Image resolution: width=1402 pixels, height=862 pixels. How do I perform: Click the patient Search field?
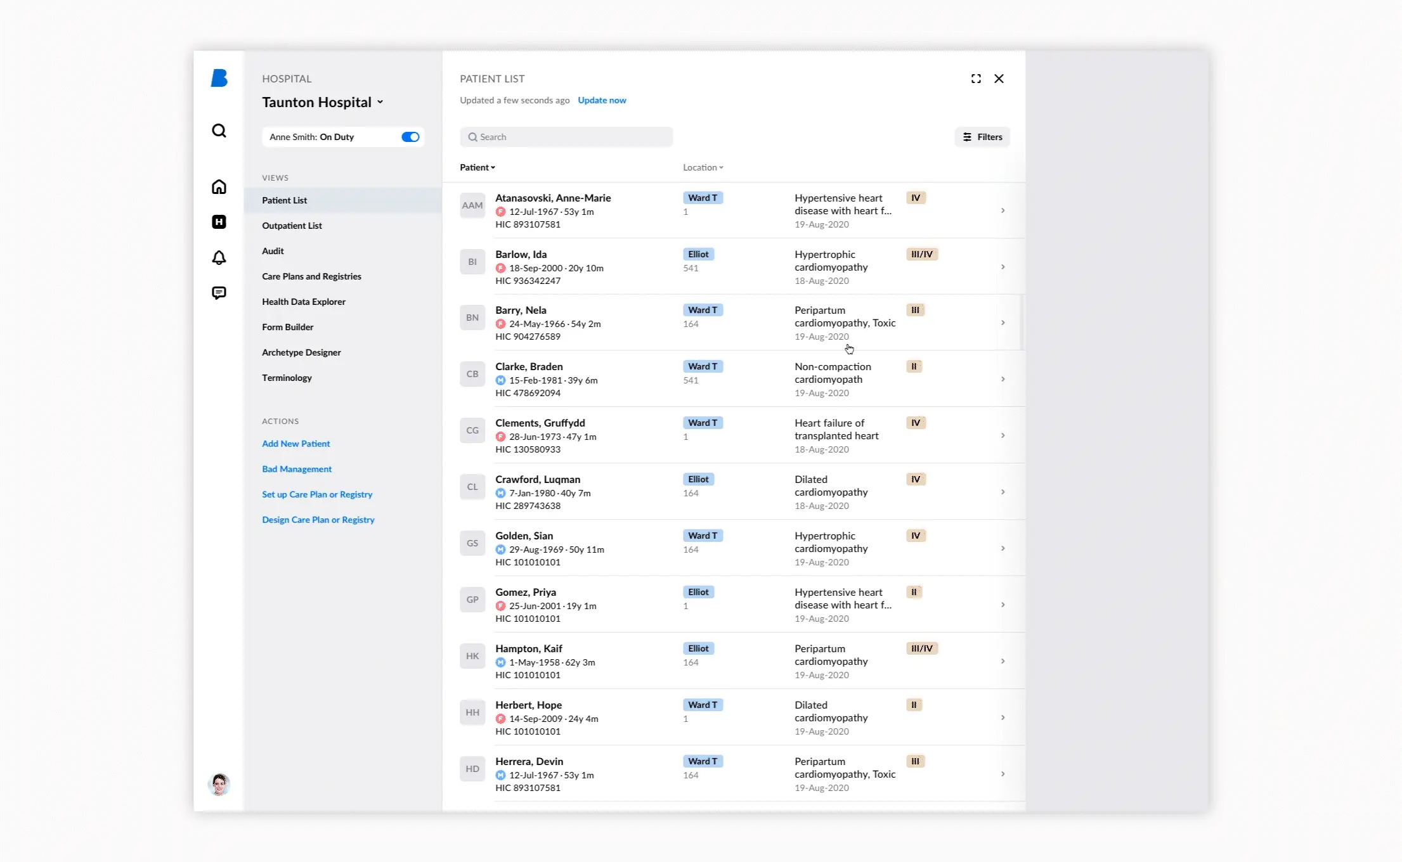tap(566, 137)
